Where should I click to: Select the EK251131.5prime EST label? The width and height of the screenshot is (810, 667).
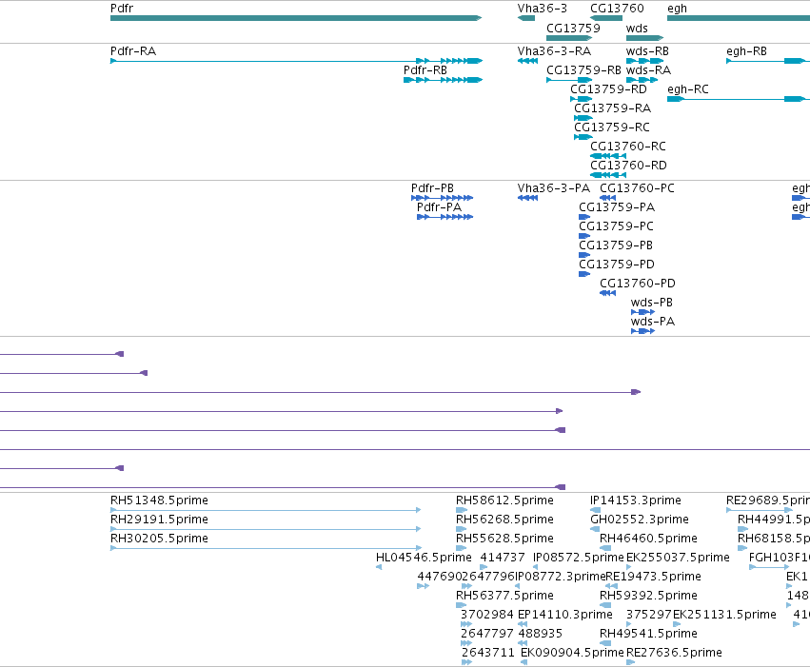(x=724, y=616)
